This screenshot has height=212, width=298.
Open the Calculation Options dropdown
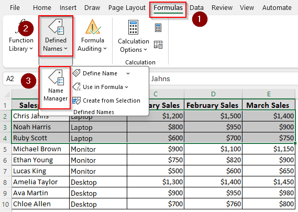coord(134,36)
